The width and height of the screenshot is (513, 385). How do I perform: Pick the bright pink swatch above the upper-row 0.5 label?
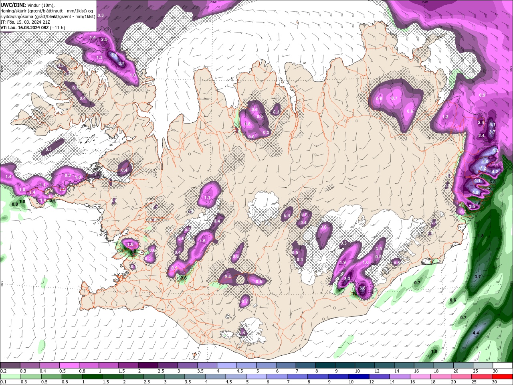[69, 365]
